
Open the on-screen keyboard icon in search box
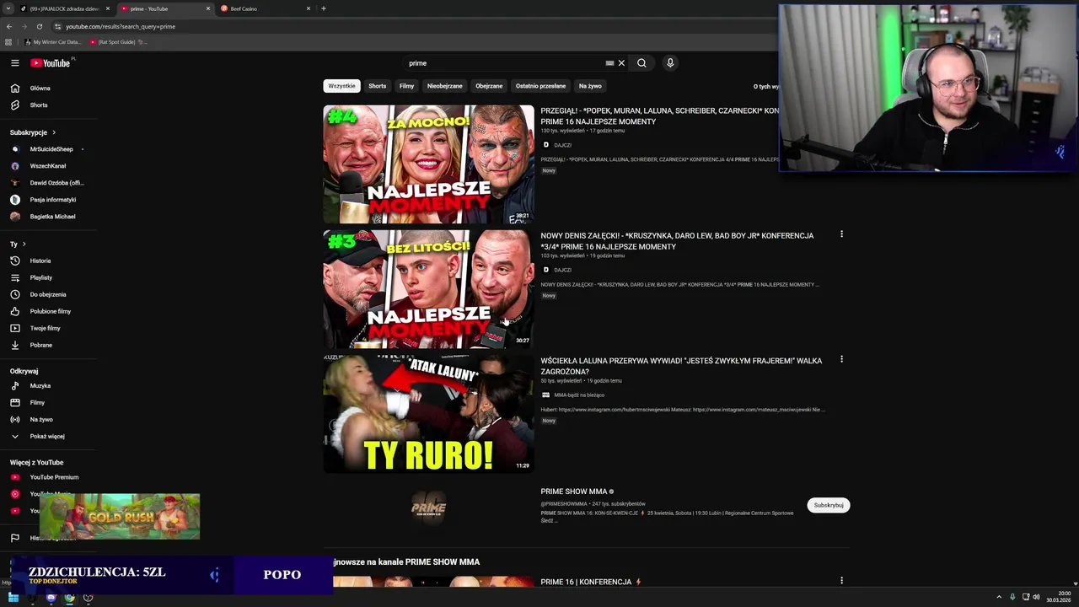609,63
